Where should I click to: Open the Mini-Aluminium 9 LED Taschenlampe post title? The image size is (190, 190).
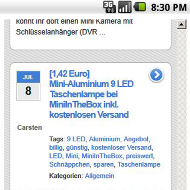pyautogui.click(x=91, y=94)
